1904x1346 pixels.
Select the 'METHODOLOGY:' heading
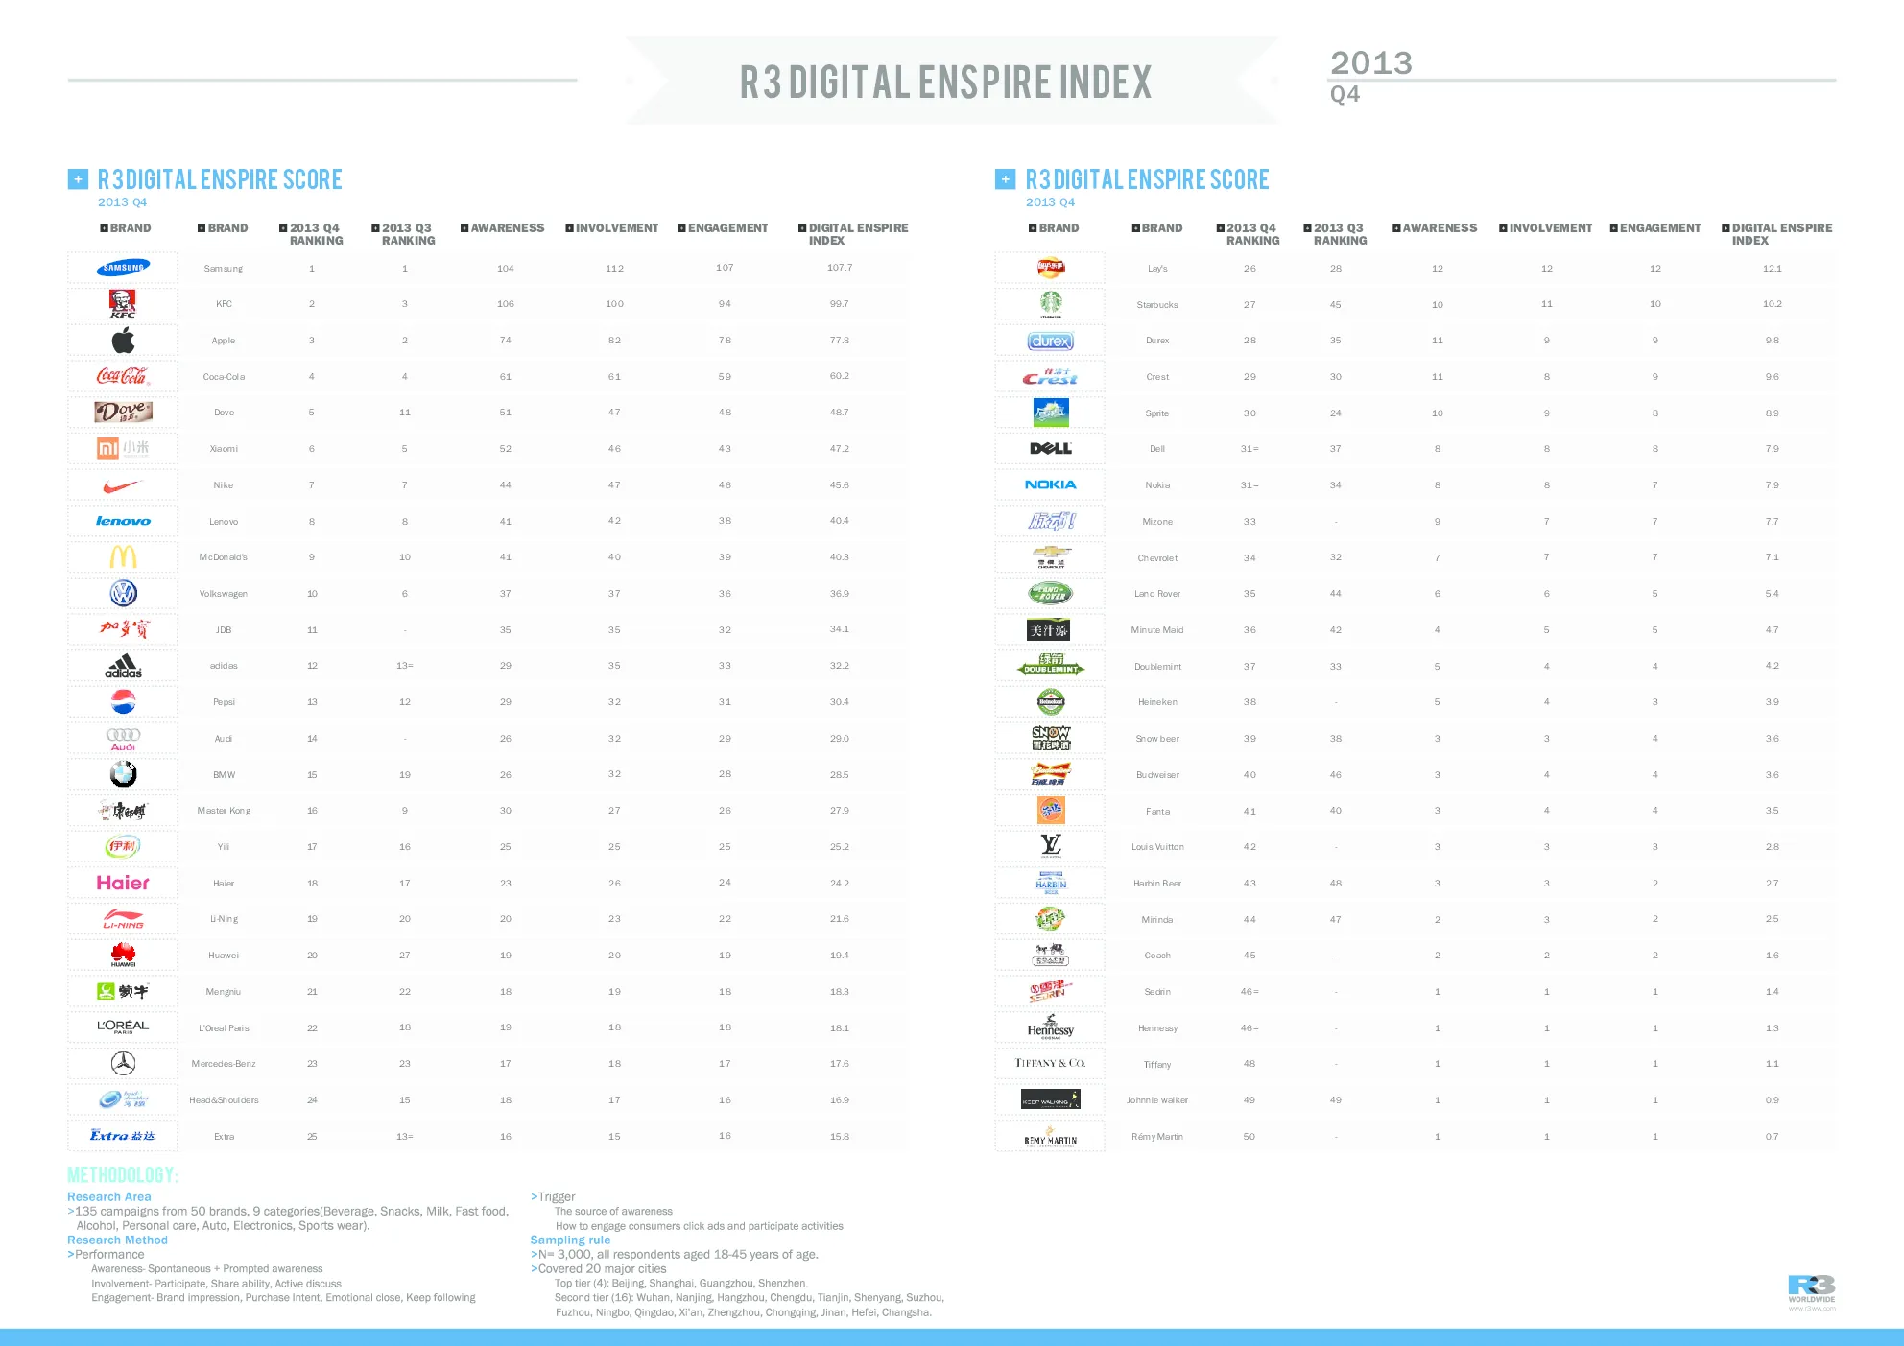123,1175
